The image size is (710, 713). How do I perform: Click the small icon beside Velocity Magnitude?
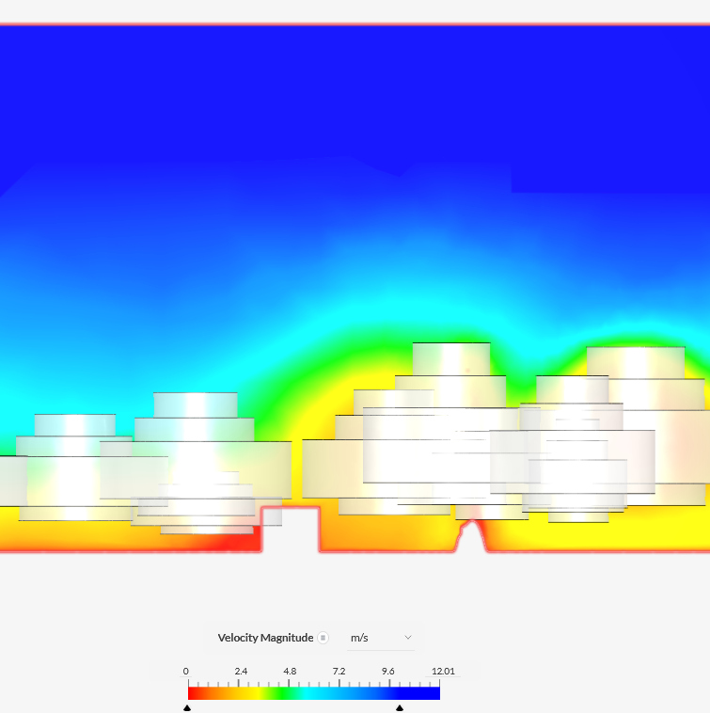323,638
